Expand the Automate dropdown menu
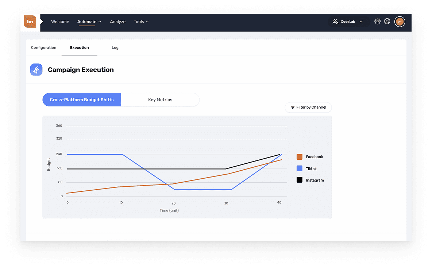Viewport: 432px width, 268px height. 89,22
